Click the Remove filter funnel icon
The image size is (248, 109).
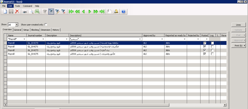[x=63, y=11]
